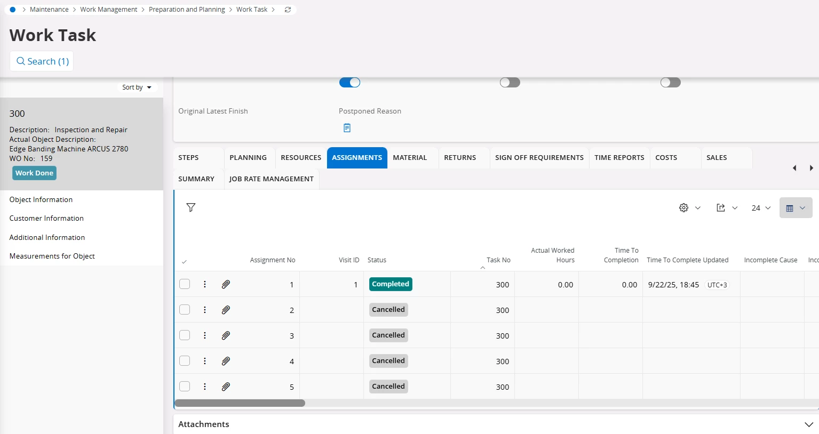
Task: Click the Task No sort arrow indicator
Action: [483, 268]
